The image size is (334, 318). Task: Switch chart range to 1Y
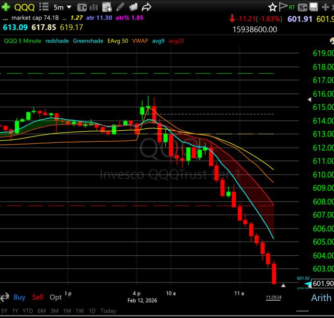pos(15,311)
